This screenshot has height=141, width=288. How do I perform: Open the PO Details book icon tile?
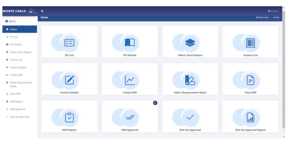click(x=130, y=43)
